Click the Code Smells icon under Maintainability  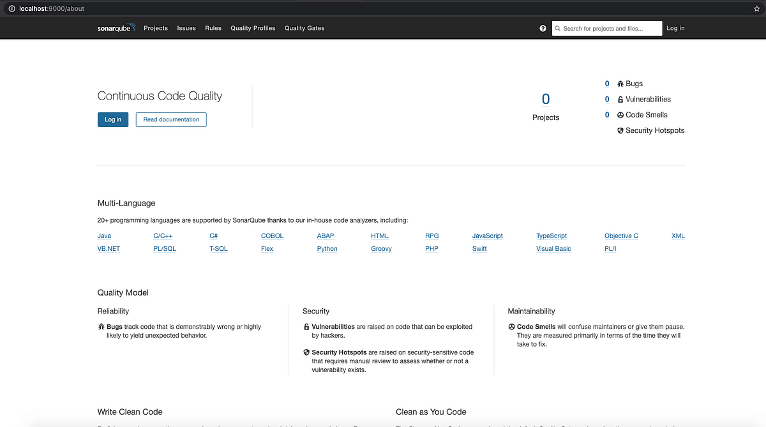(511, 327)
